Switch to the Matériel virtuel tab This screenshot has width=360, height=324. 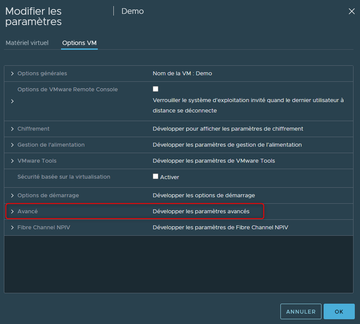pos(27,43)
